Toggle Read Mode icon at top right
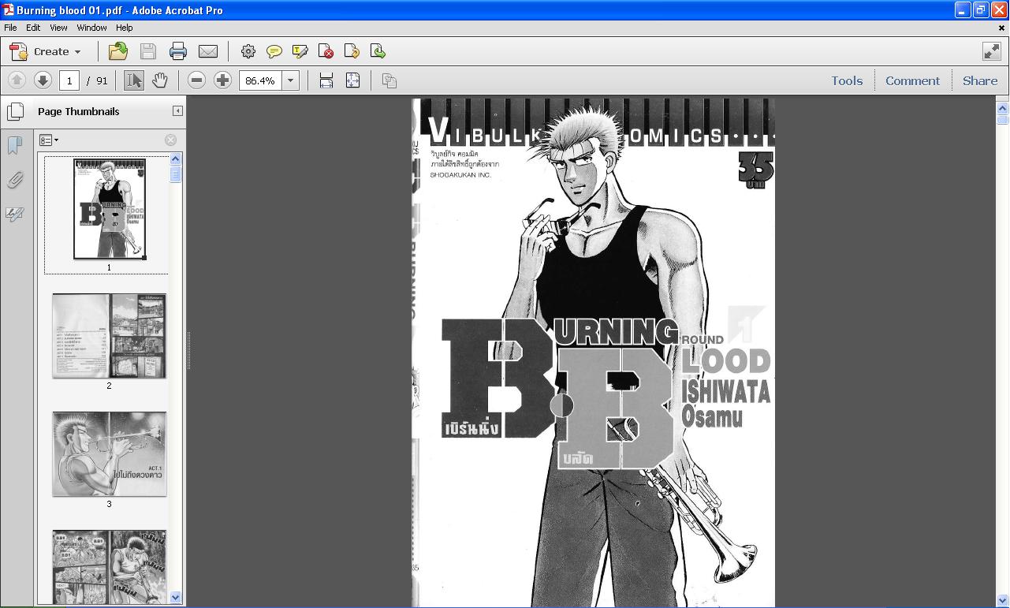 992,51
